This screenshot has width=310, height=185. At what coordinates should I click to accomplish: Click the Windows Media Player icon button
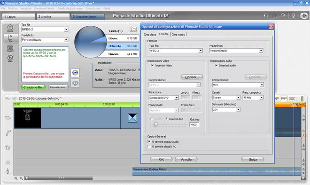75,73
